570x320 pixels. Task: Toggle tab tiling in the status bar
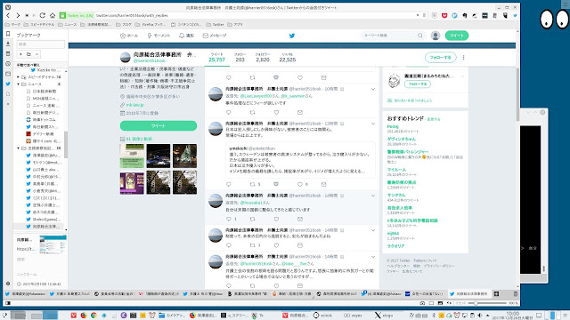pos(431,303)
